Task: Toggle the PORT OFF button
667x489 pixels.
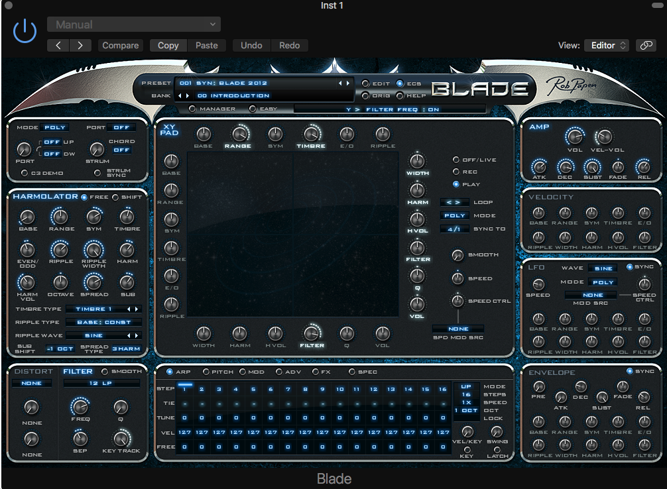Action: (121, 128)
